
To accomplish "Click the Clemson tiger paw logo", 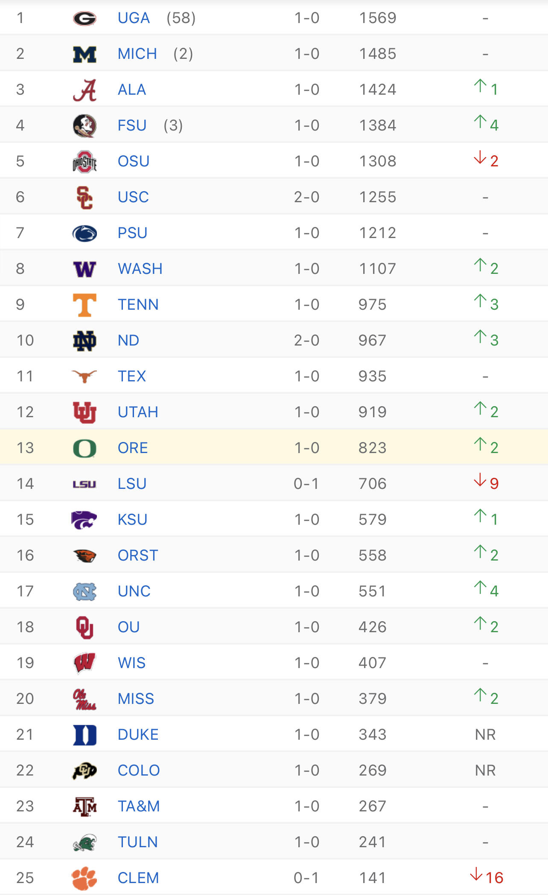I will coord(85,878).
